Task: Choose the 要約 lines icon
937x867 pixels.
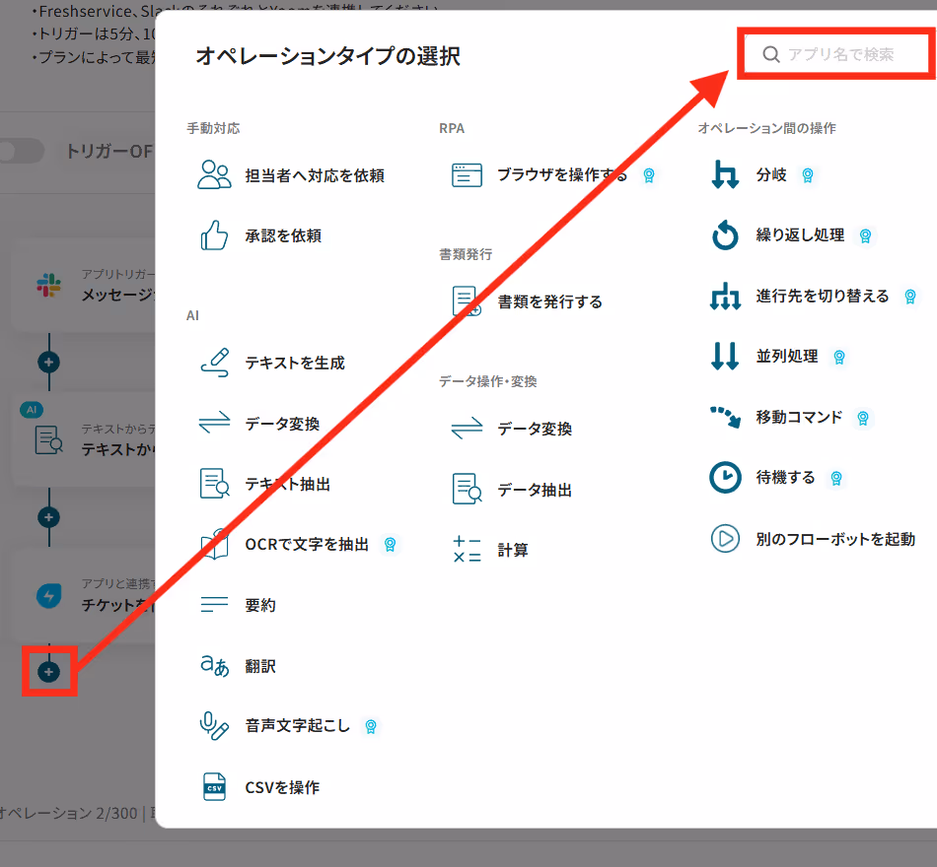Action: [x=215, y=604]
